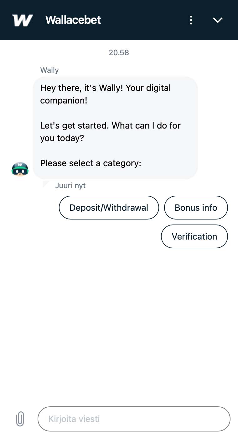Click the Wallacebet W logo

[x=22, y=20]
